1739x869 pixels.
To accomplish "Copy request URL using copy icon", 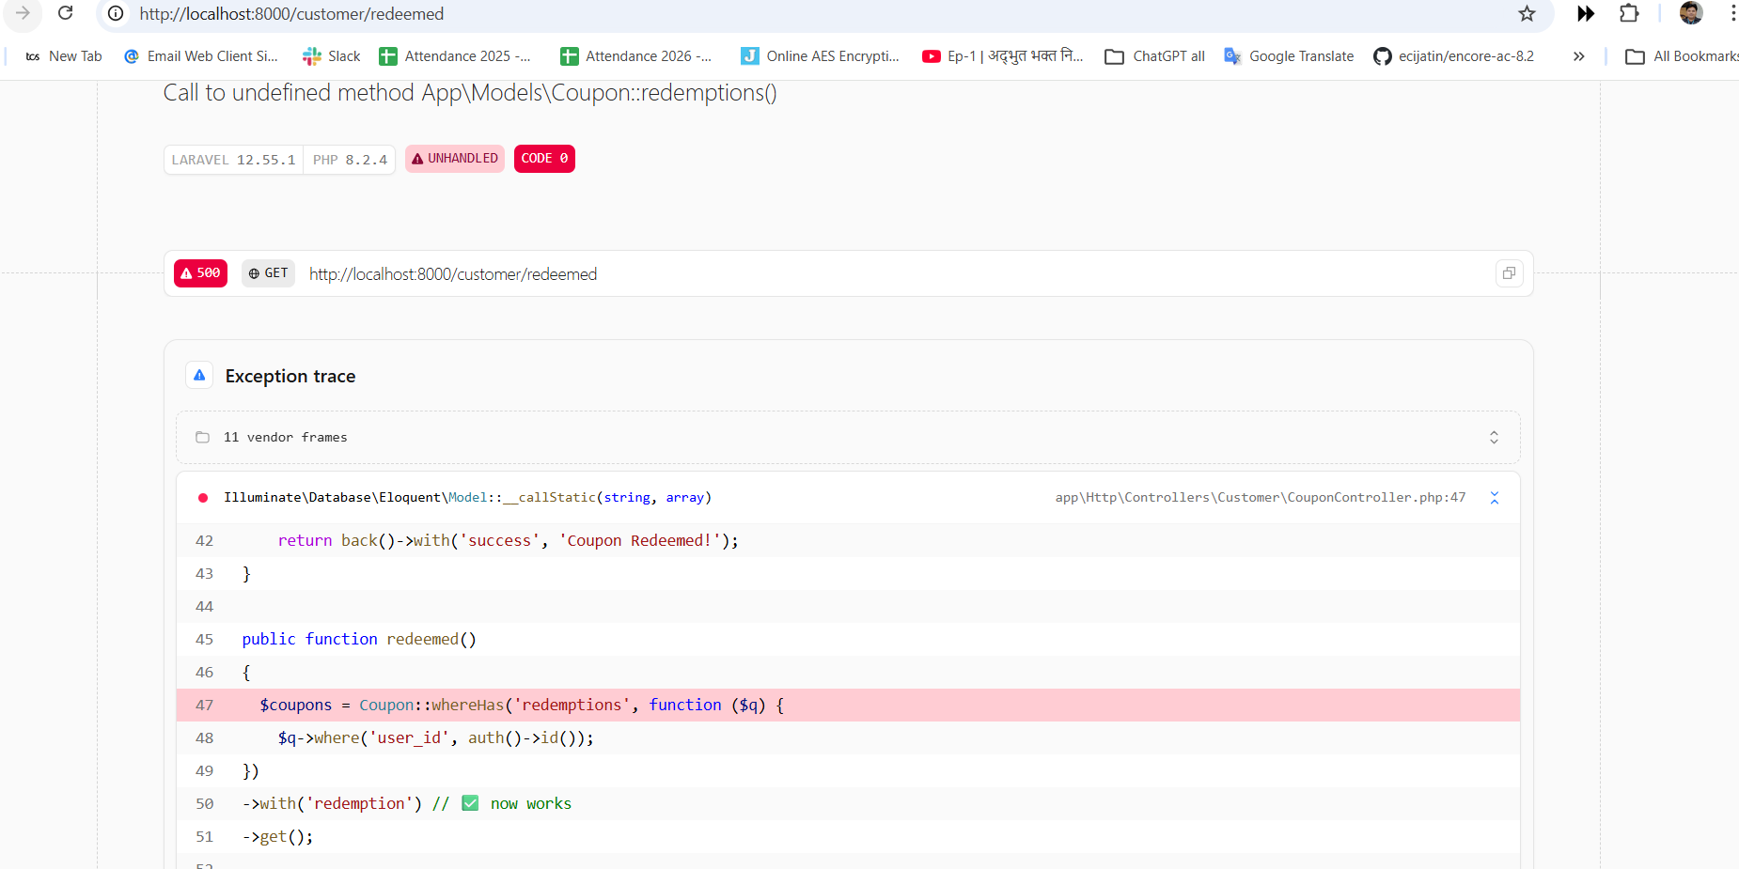I will point(1509,273).
